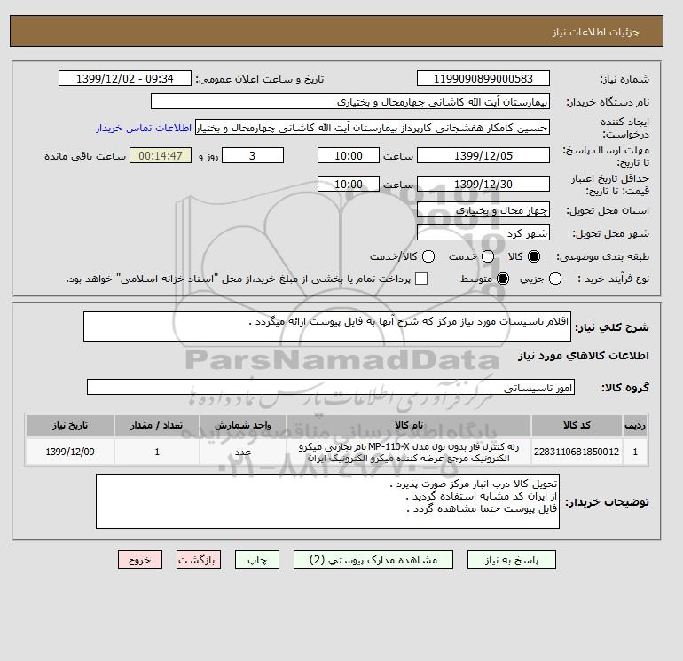Click the واحد شمارش column header
This screenshot has width=683, height=661.
[243, 425]
